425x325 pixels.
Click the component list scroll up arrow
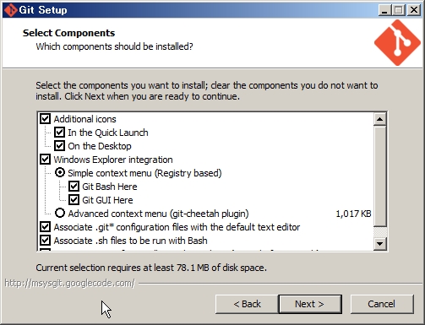point(379,119)
